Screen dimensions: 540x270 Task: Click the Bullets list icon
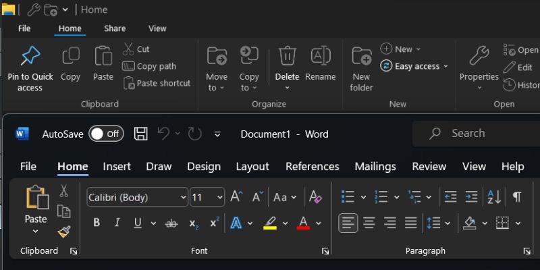click(348, 197)
